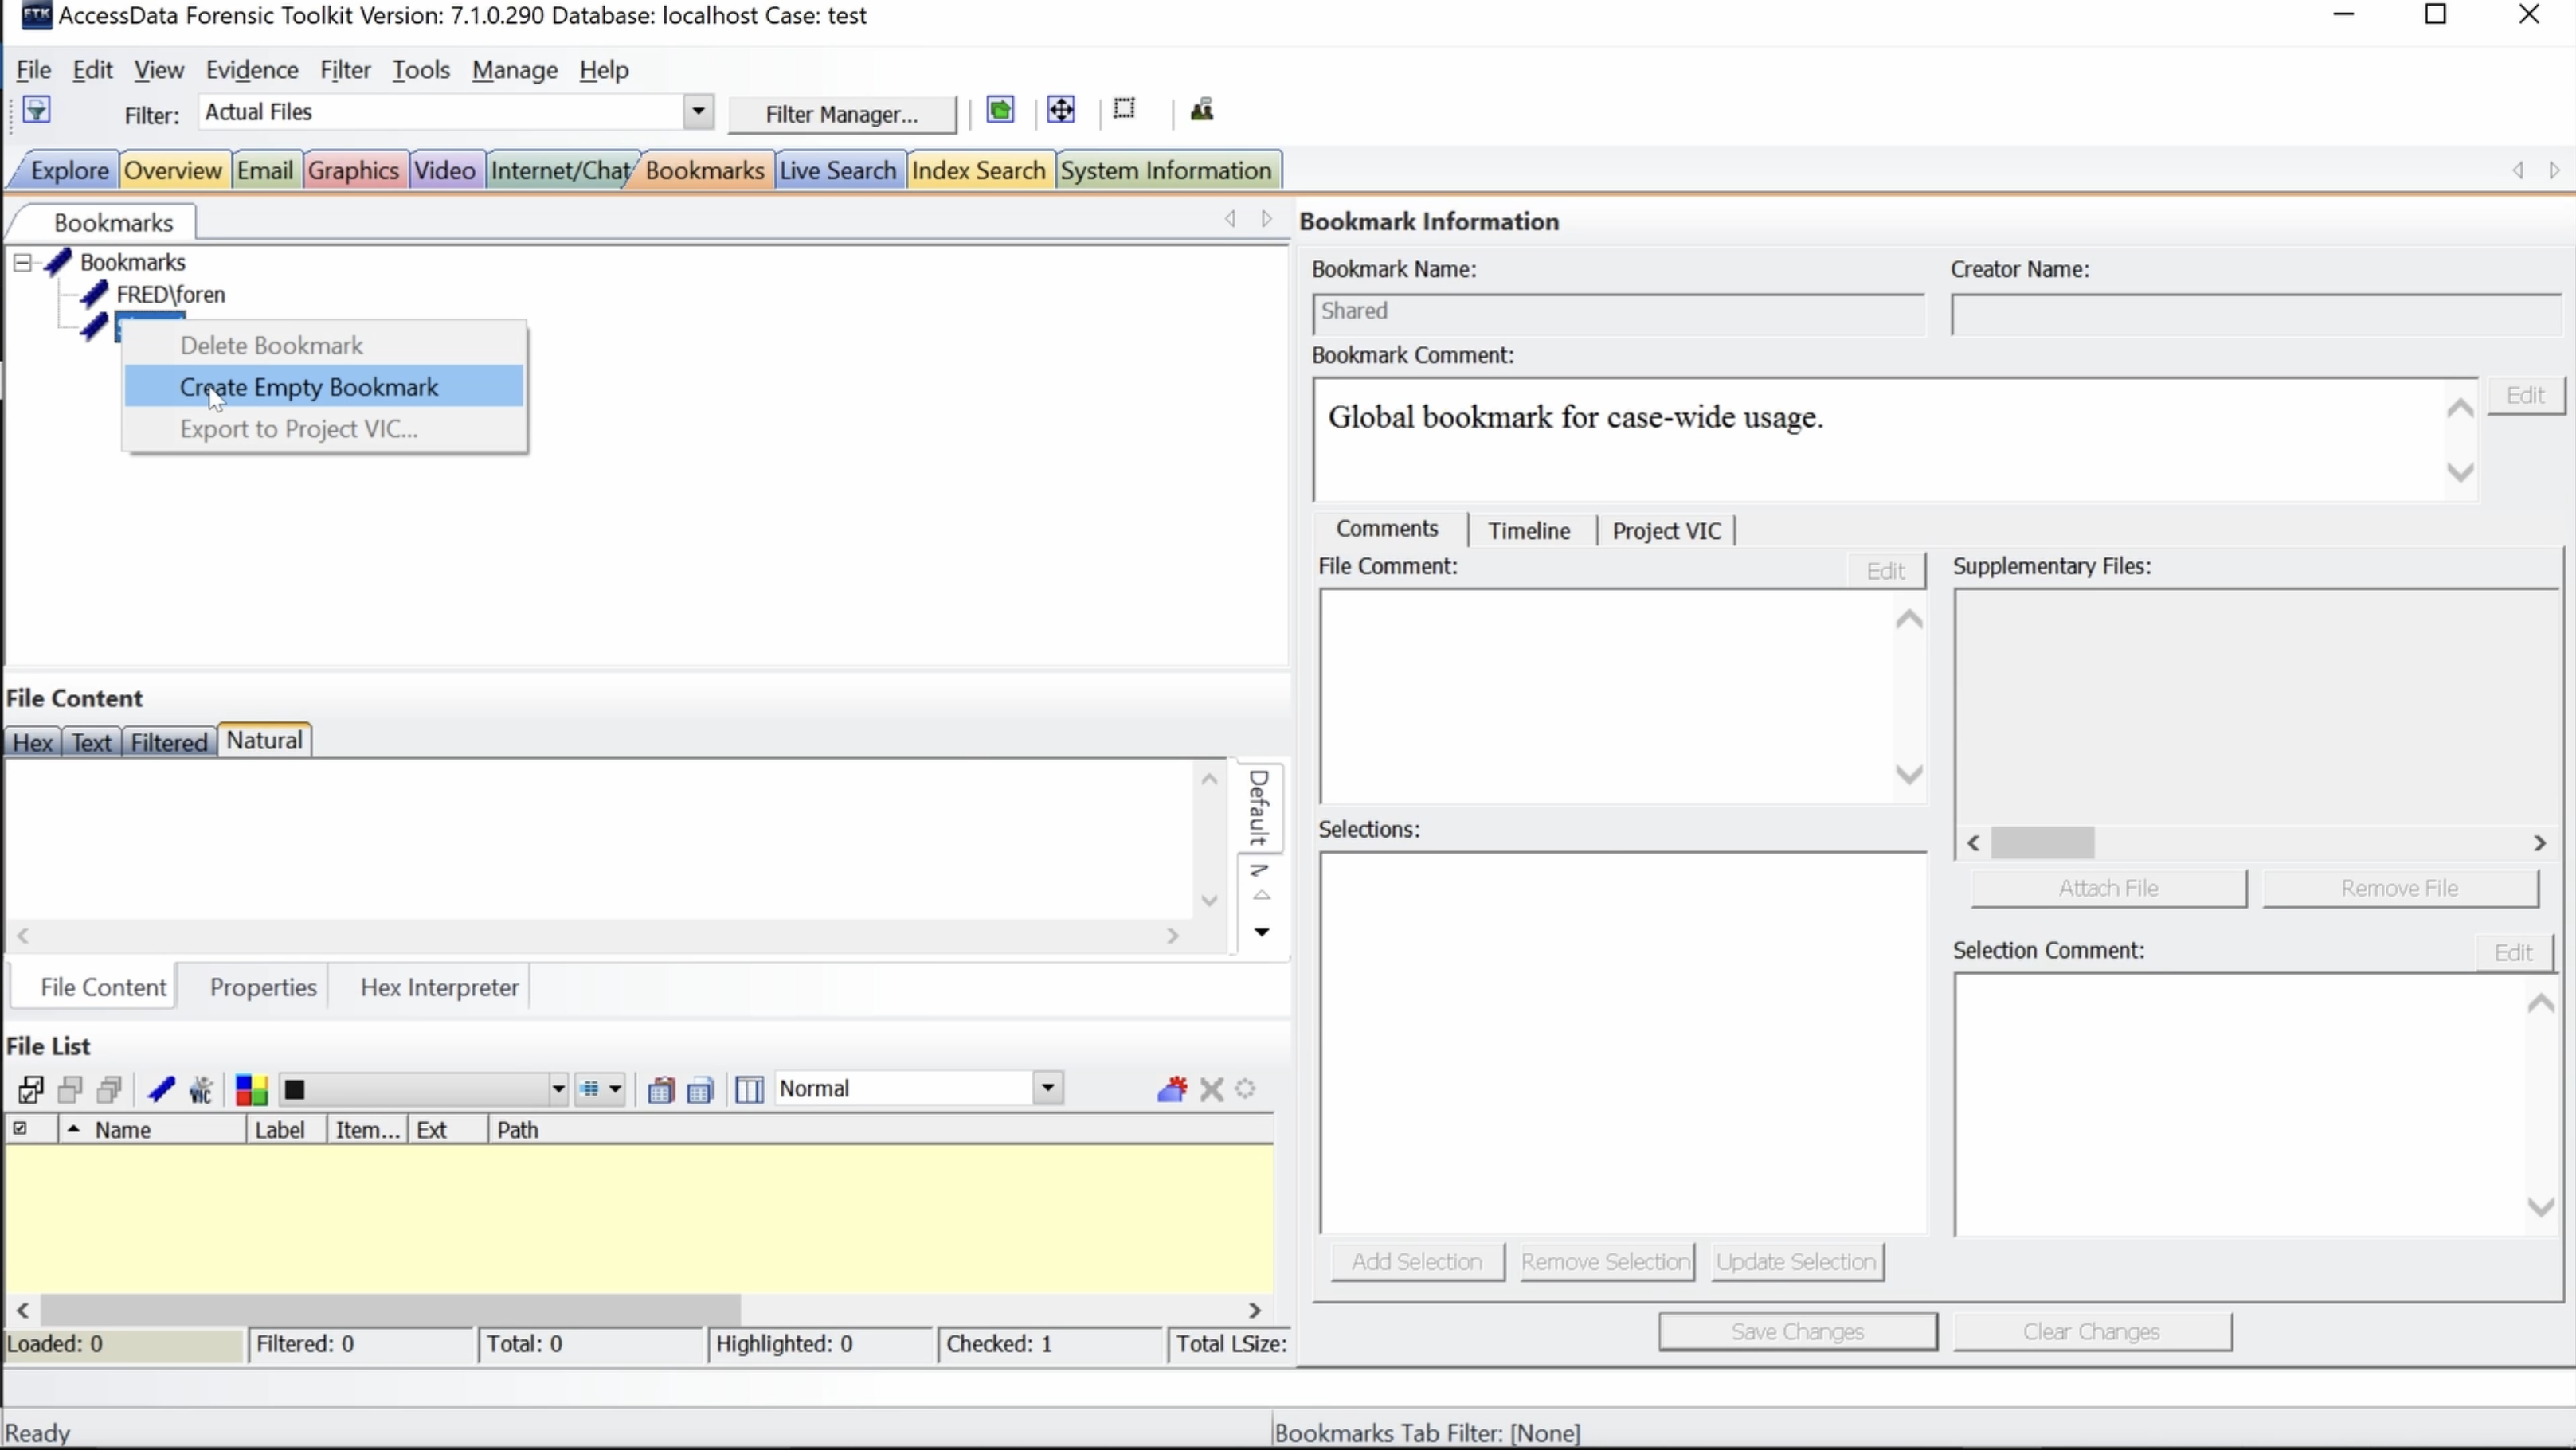Open the Properties bottom tab
This screenshot has width=2576, height=1450.
(263, 987)
